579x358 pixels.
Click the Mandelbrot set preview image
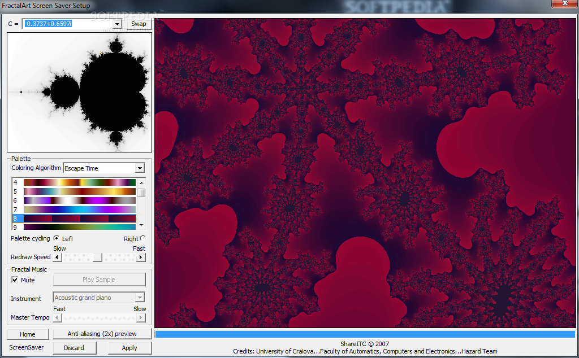79,92
